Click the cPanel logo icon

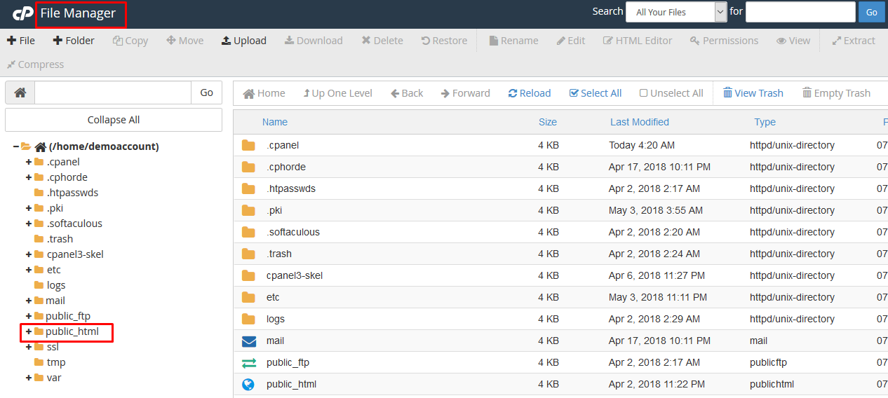[23, 13]
